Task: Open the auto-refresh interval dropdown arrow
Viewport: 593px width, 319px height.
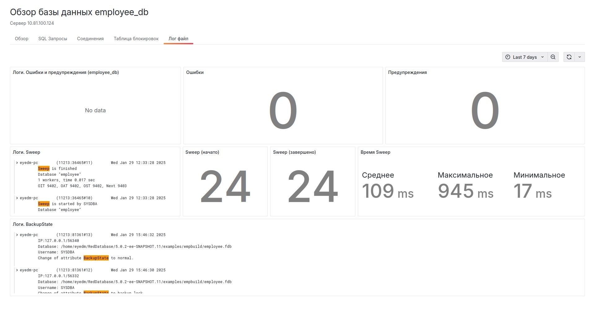Action: point(580,57)
